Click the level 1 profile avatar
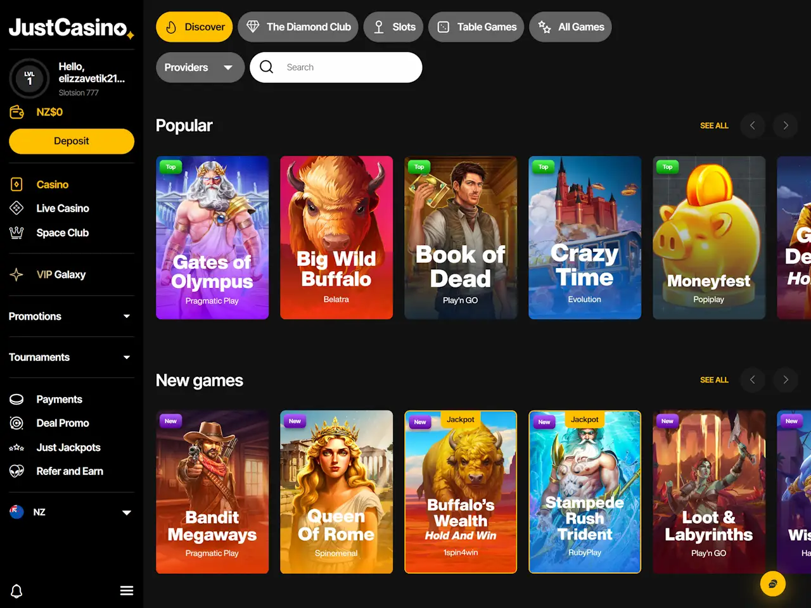This screenshot has width=811, height=608. point(29,79)
